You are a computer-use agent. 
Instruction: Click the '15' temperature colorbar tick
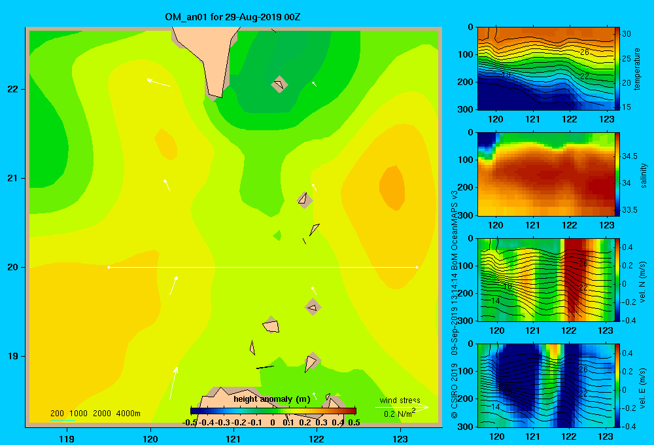point(627,107)
